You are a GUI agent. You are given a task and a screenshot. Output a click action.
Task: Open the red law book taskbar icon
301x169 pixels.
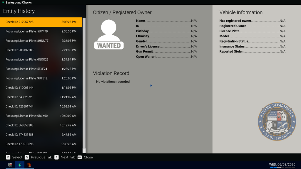29,165
